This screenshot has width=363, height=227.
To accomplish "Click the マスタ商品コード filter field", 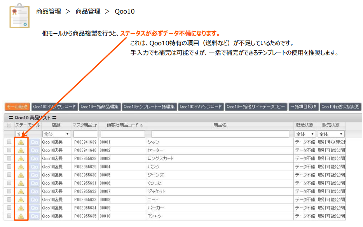I will pos(85,134).
